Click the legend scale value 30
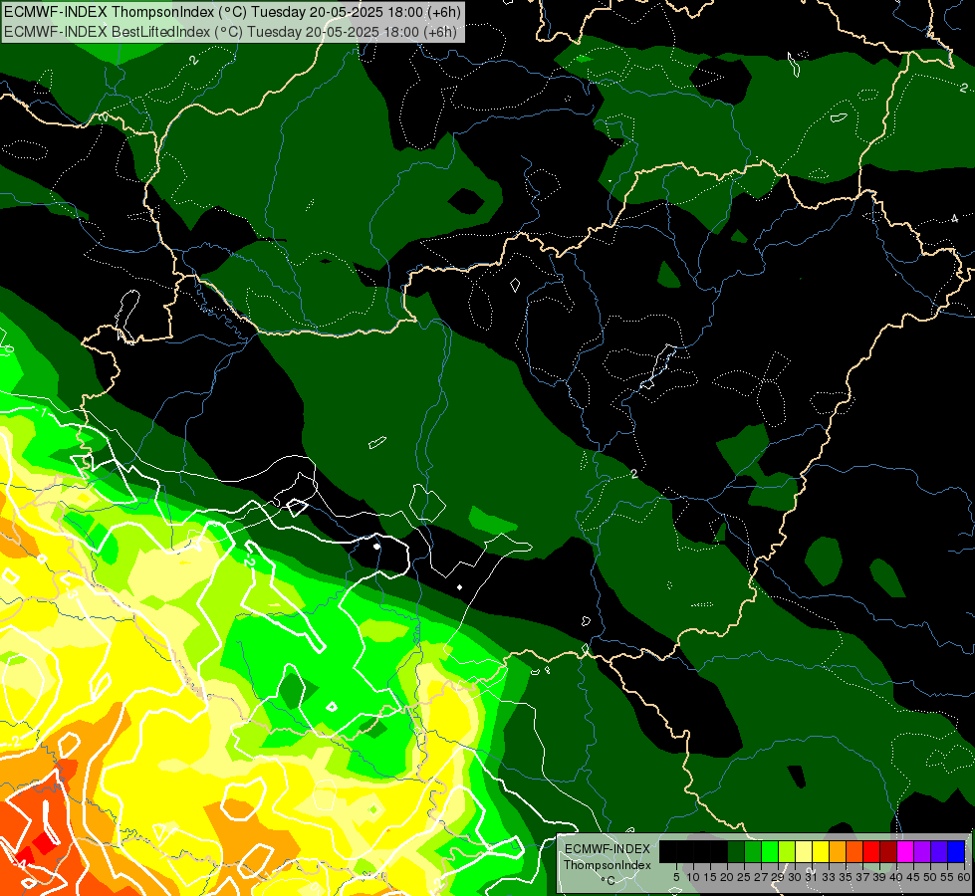This screenshot has height=896, width=975. pos(796,877)
